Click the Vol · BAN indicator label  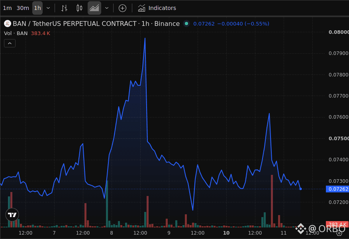click(16, 33)
